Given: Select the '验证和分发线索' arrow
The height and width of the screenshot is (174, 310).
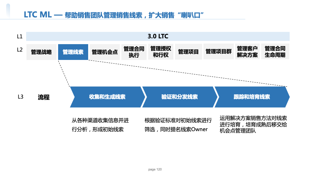Looking at the screenshot, I should click(180, 97).
